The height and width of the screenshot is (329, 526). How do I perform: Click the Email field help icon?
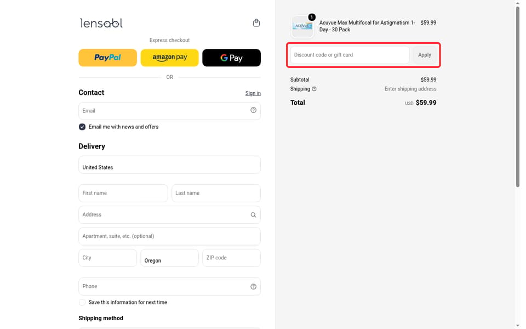pyautogui.click(x=253, y=110)
